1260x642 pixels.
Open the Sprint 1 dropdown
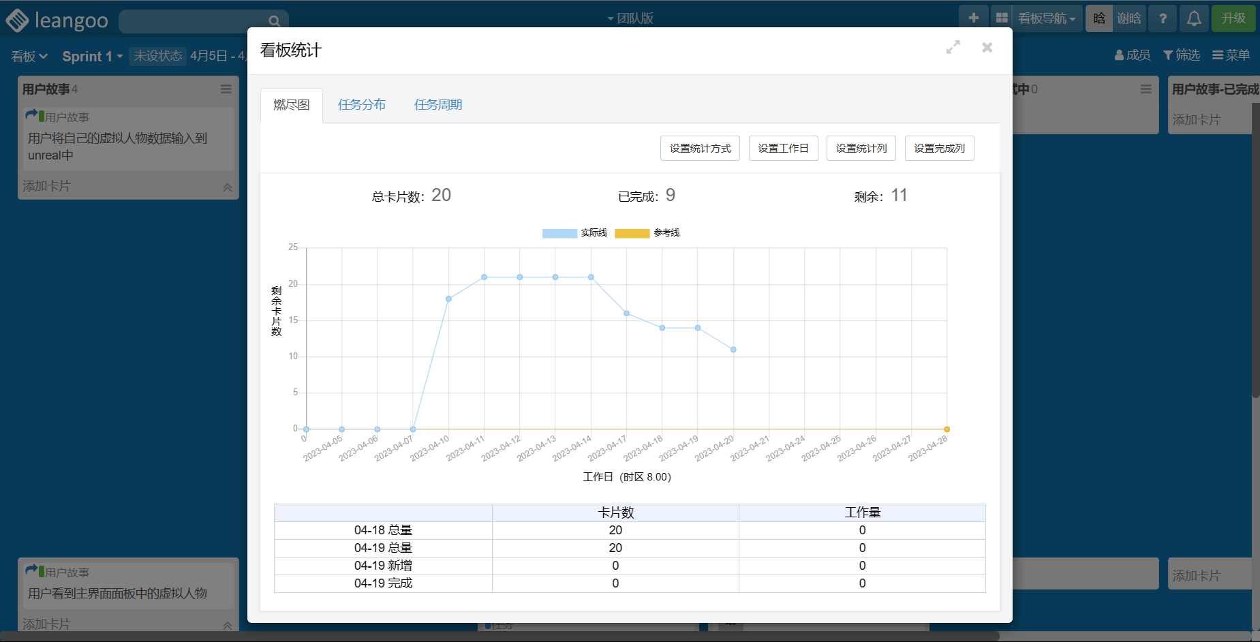coord(93,57)
